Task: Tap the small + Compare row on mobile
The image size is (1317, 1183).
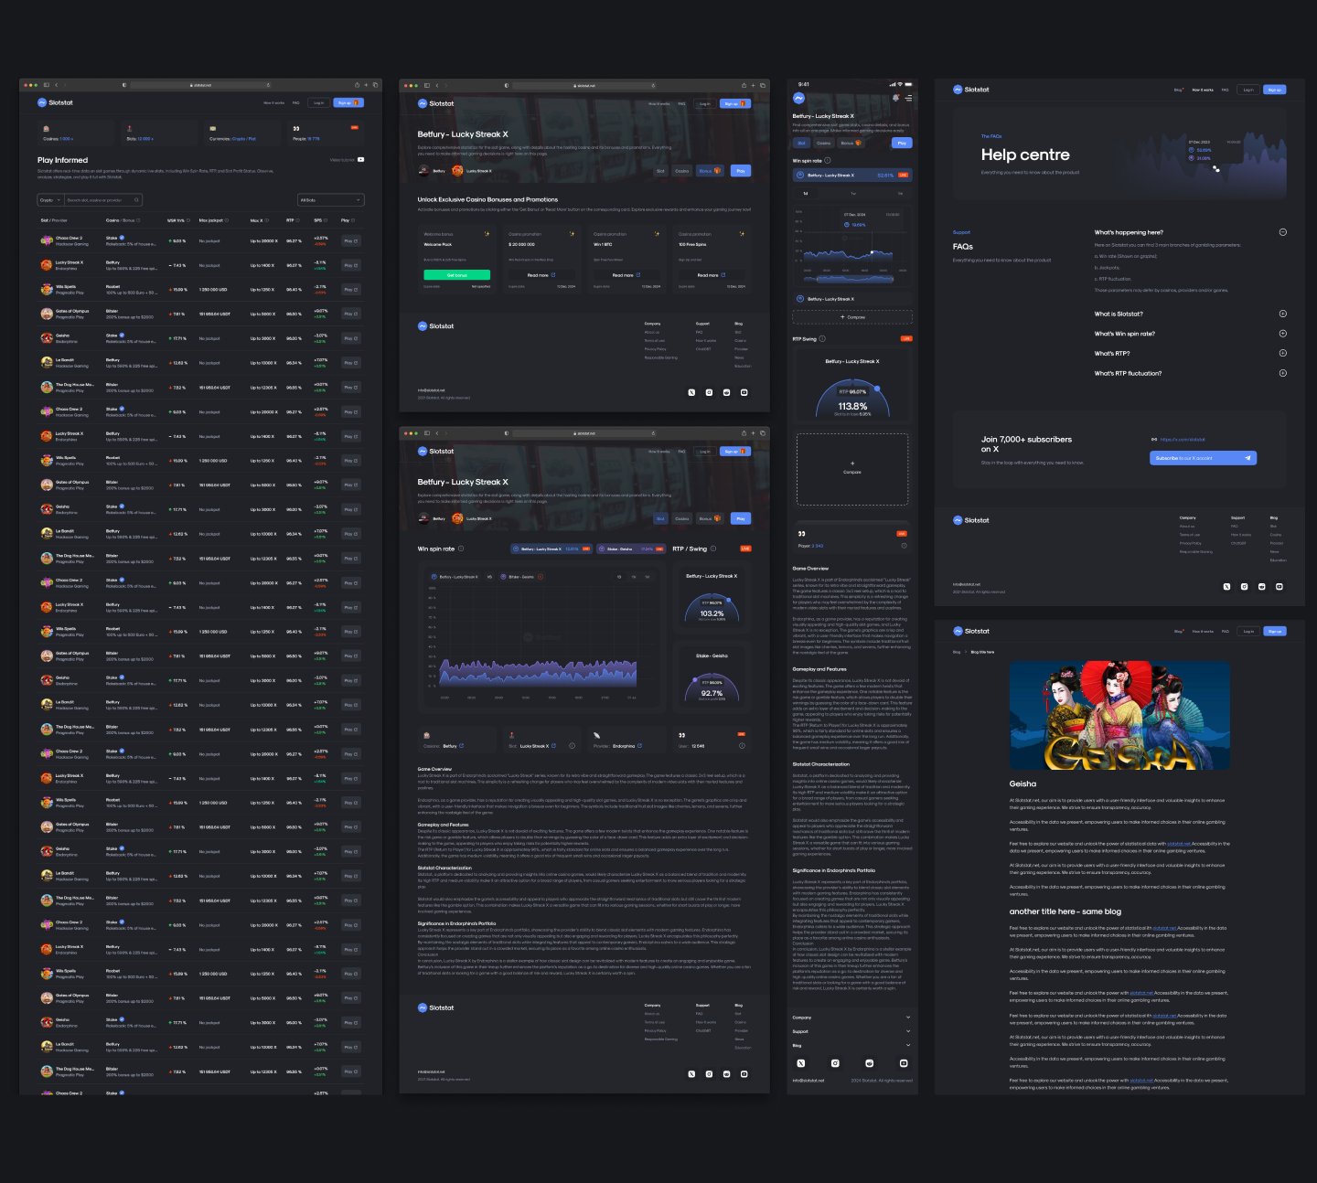Action: [852, 317]
